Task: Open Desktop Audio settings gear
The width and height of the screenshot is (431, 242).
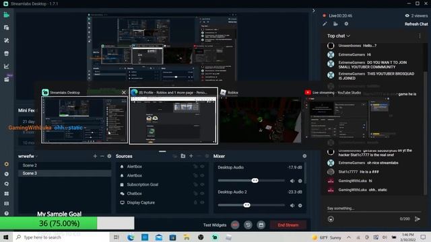Action: click(300, 181)
